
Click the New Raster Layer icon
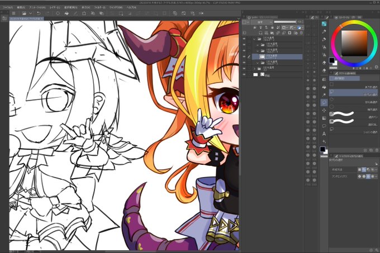coord(260,33)
